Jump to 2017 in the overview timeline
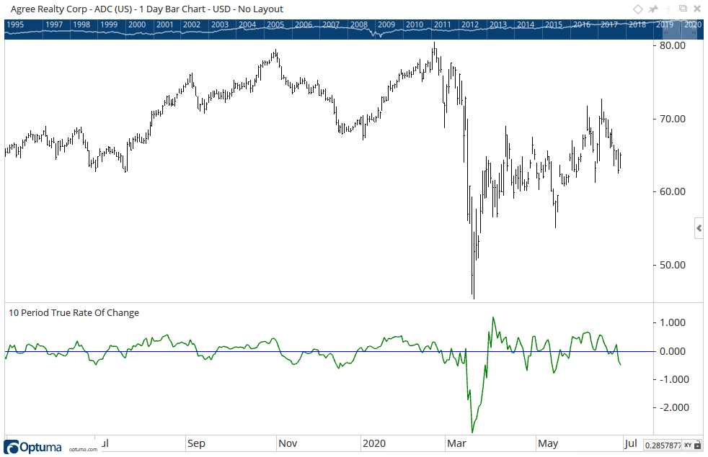Viewport: 708px width, 457px height. click(609, 24)
